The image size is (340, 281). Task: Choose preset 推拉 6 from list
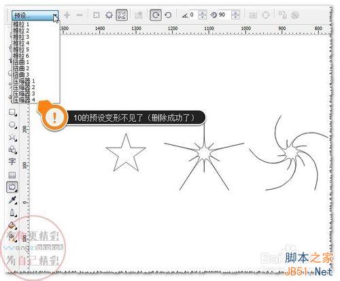tap(36, 56)
